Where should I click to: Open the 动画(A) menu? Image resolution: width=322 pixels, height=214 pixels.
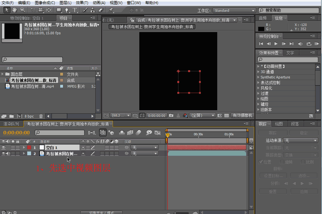(99, 3)
